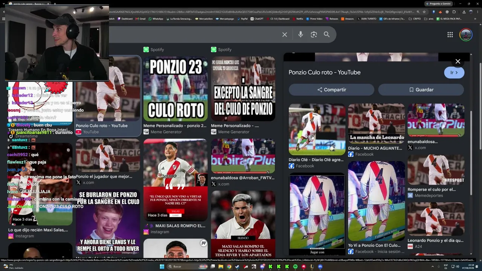Open the Amazon bookmark
The height and width of the screenshot is (271, 482).
click(x=347, y=19)
